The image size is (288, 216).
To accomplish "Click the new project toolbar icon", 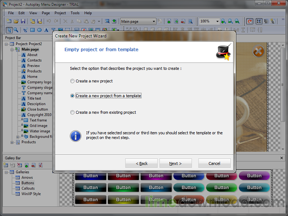I will pyautogui.click(x=9, y=21).
